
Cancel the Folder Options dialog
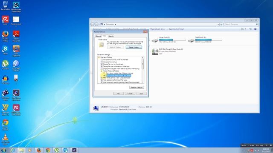coord(130,93)
